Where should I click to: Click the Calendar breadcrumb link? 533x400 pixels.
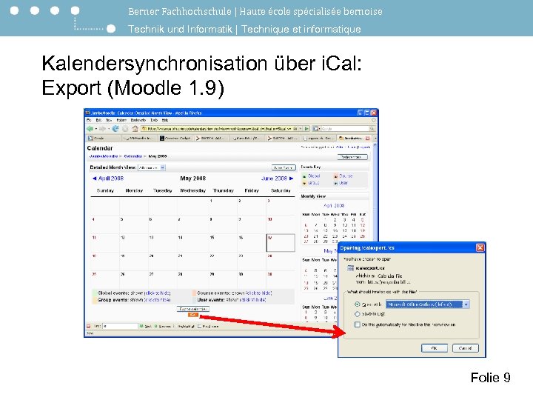coord(133,156)
